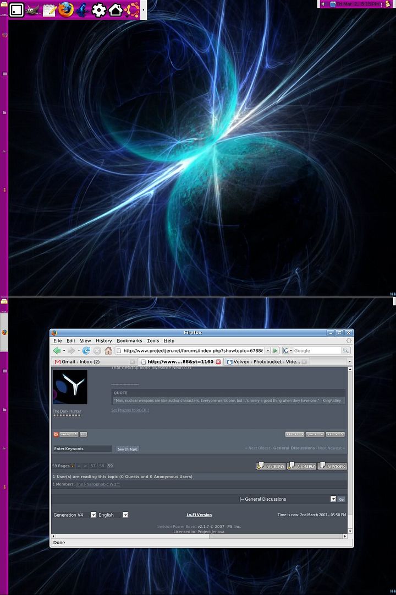Open the Edit menu in Firefox
Image resolution: width=396 pixels, height=595 pixels.
(71, 341)
